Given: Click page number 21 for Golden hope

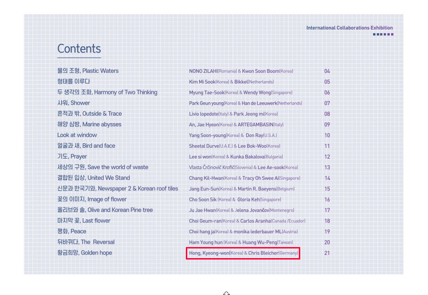Looking at the screenshot, I should point(327,253).
